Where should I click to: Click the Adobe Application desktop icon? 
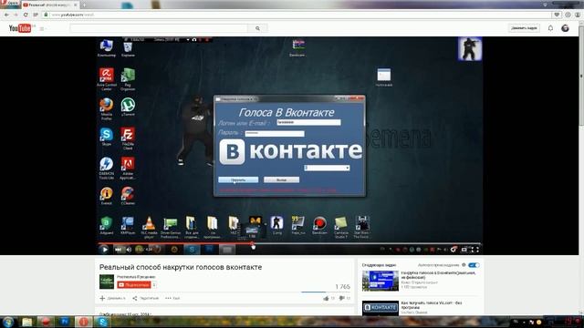pyautogui.click(x=128, y=168)
